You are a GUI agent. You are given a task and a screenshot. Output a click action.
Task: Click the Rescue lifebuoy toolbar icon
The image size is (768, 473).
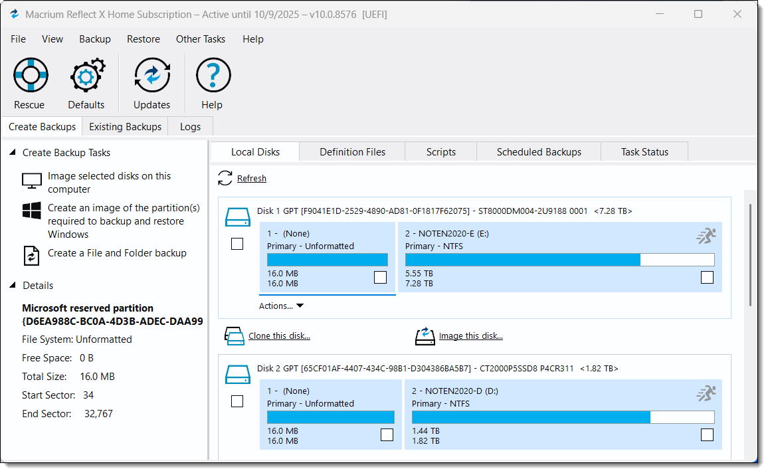[31, 75]
